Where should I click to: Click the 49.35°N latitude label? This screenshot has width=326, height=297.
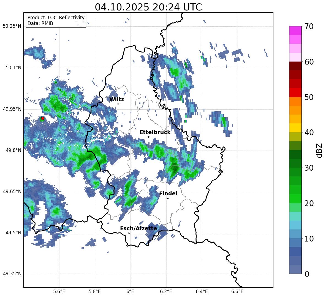[12, 274]
